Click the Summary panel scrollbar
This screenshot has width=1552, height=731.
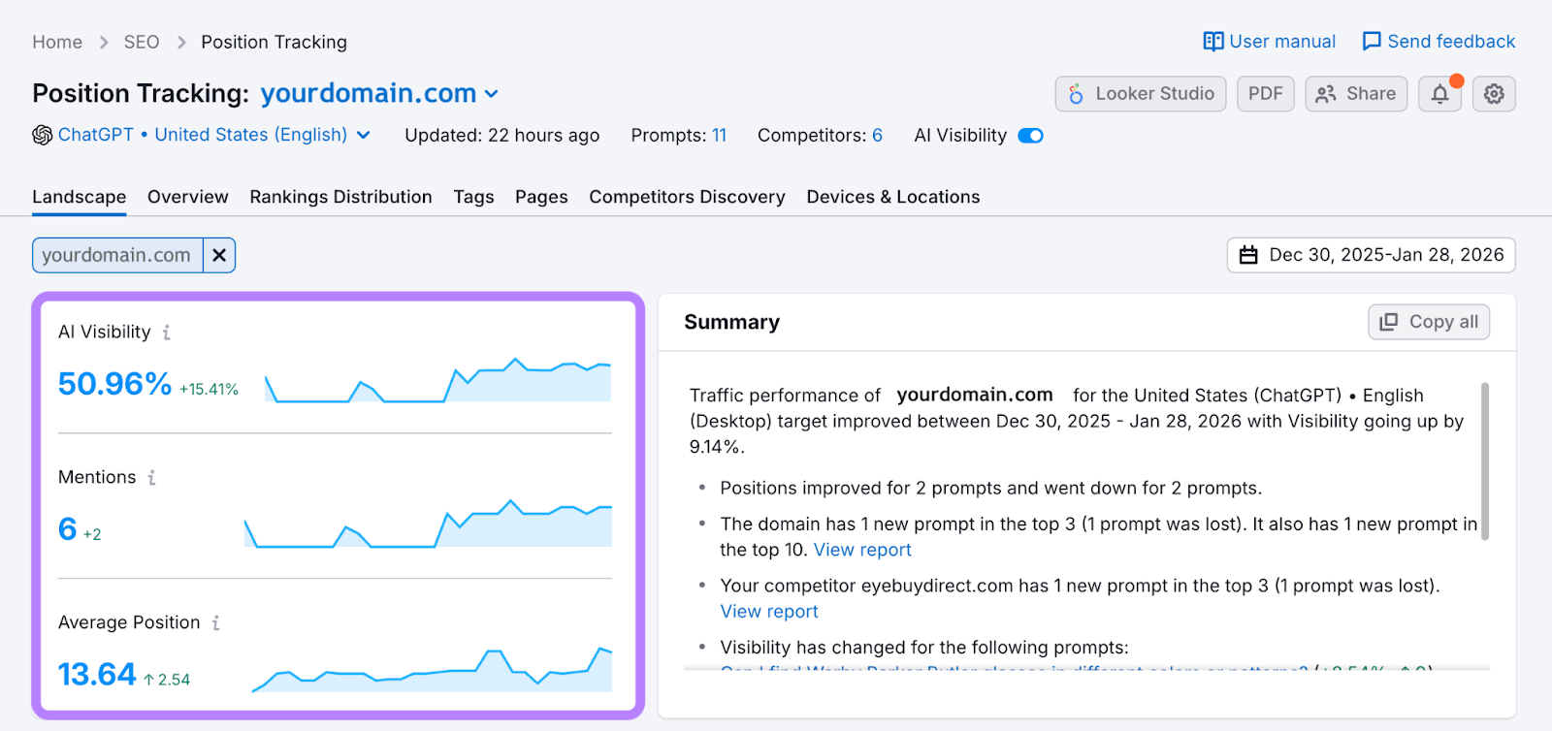(1484, 456)
